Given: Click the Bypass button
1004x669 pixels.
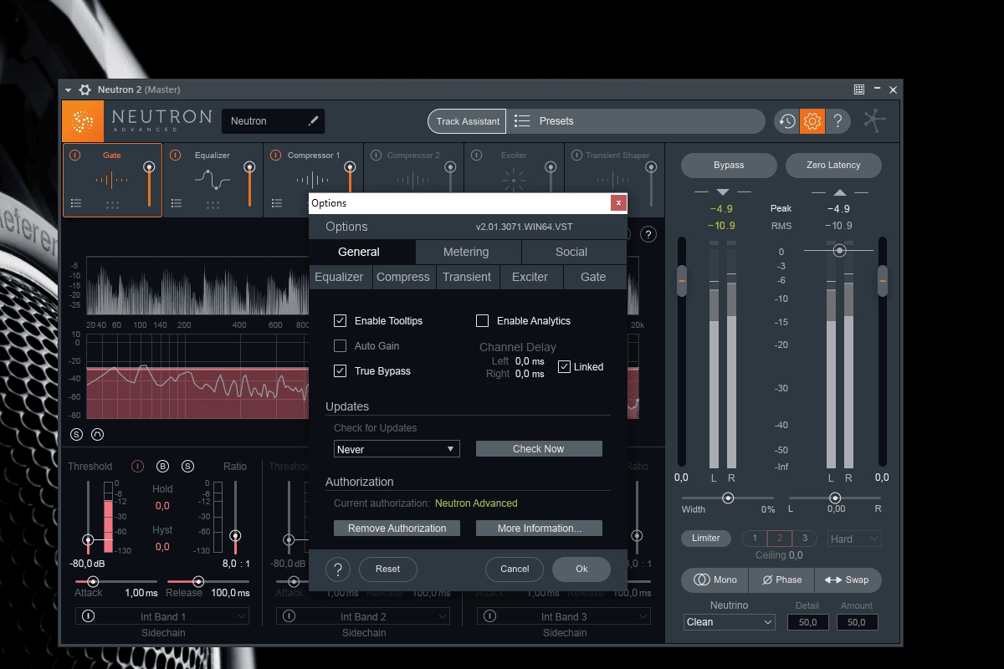Looking at the screenshot, I should 729,166.
